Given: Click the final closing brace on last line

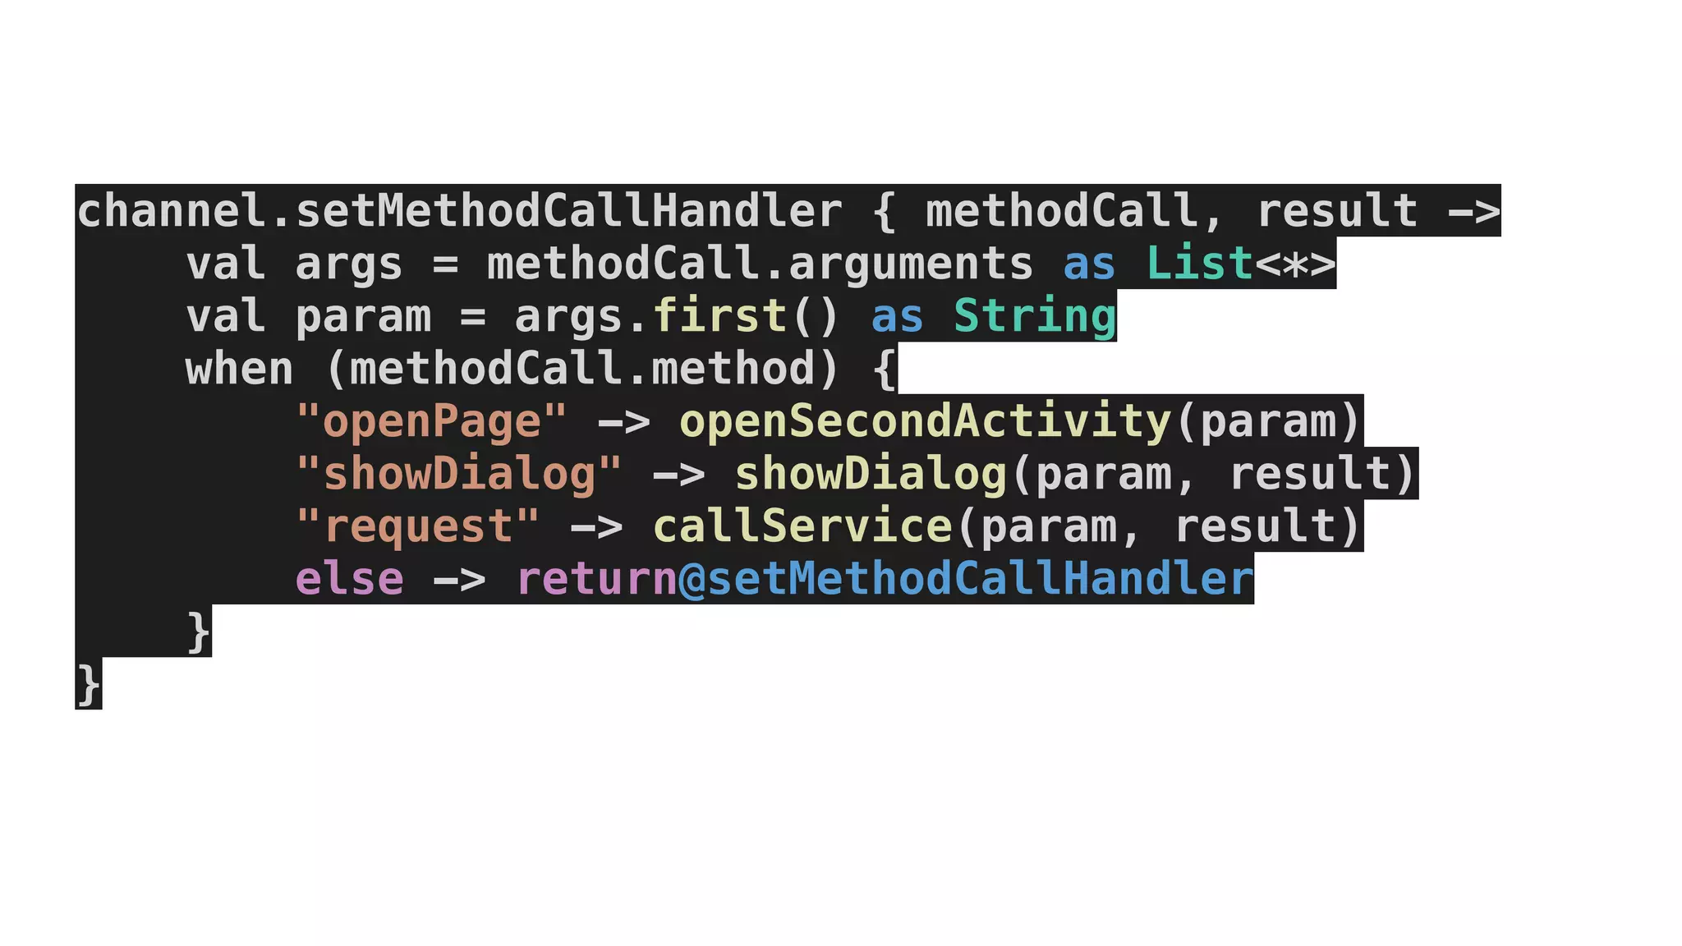Looking at the screenshot, I should (88, 685).
